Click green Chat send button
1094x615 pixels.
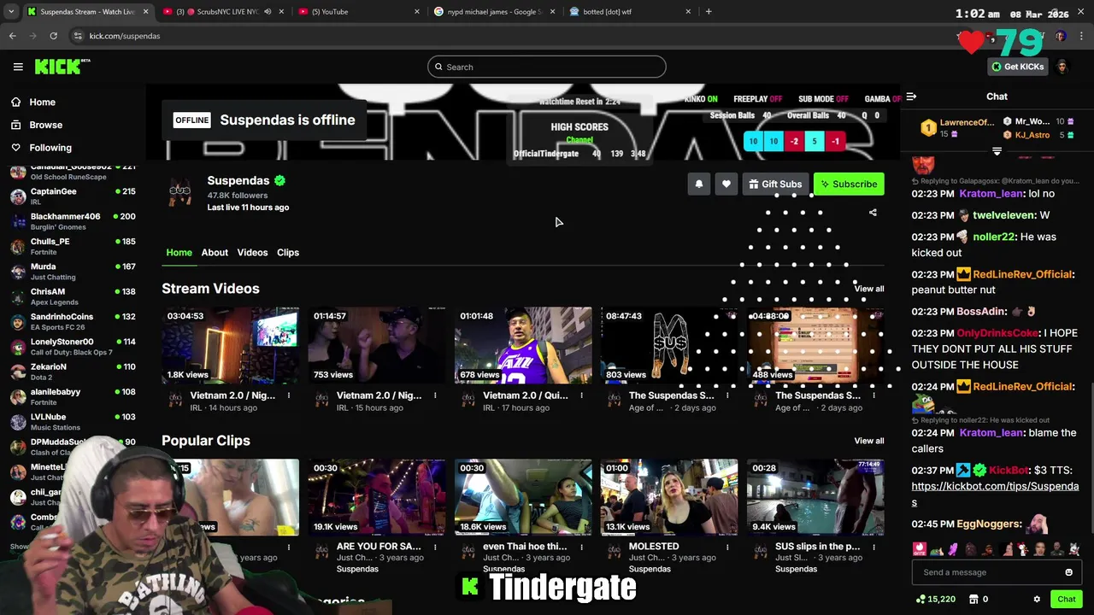click(x=1066, y=600)
